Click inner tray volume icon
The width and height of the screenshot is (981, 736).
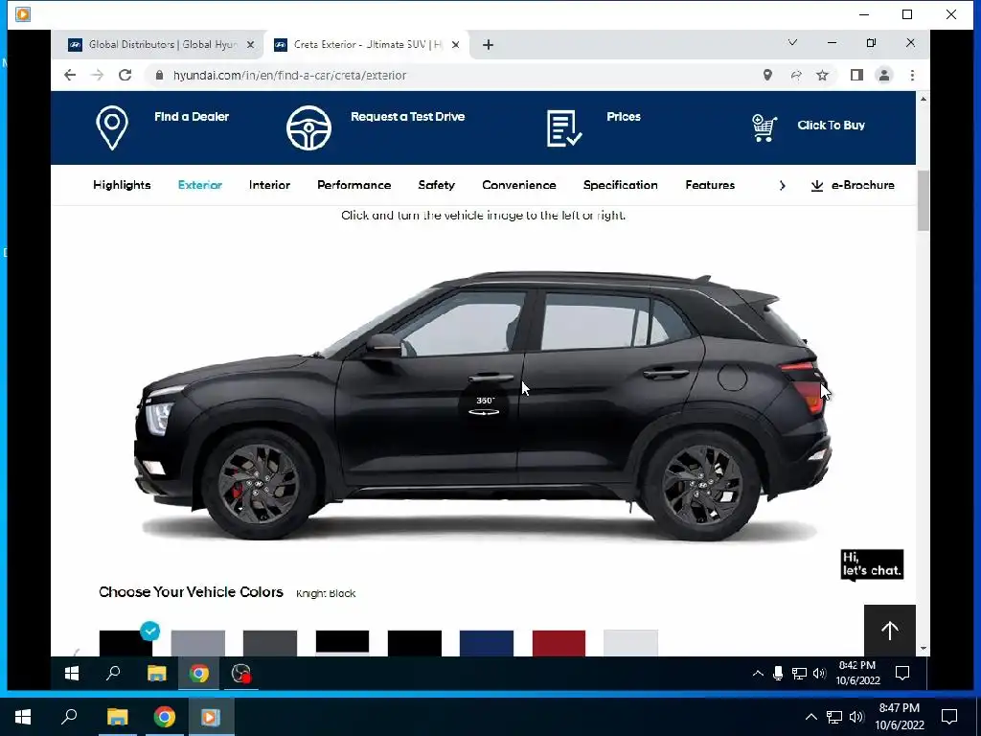(x=819, y=674)
